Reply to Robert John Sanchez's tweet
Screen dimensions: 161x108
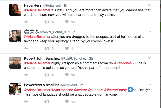(26, 75)
